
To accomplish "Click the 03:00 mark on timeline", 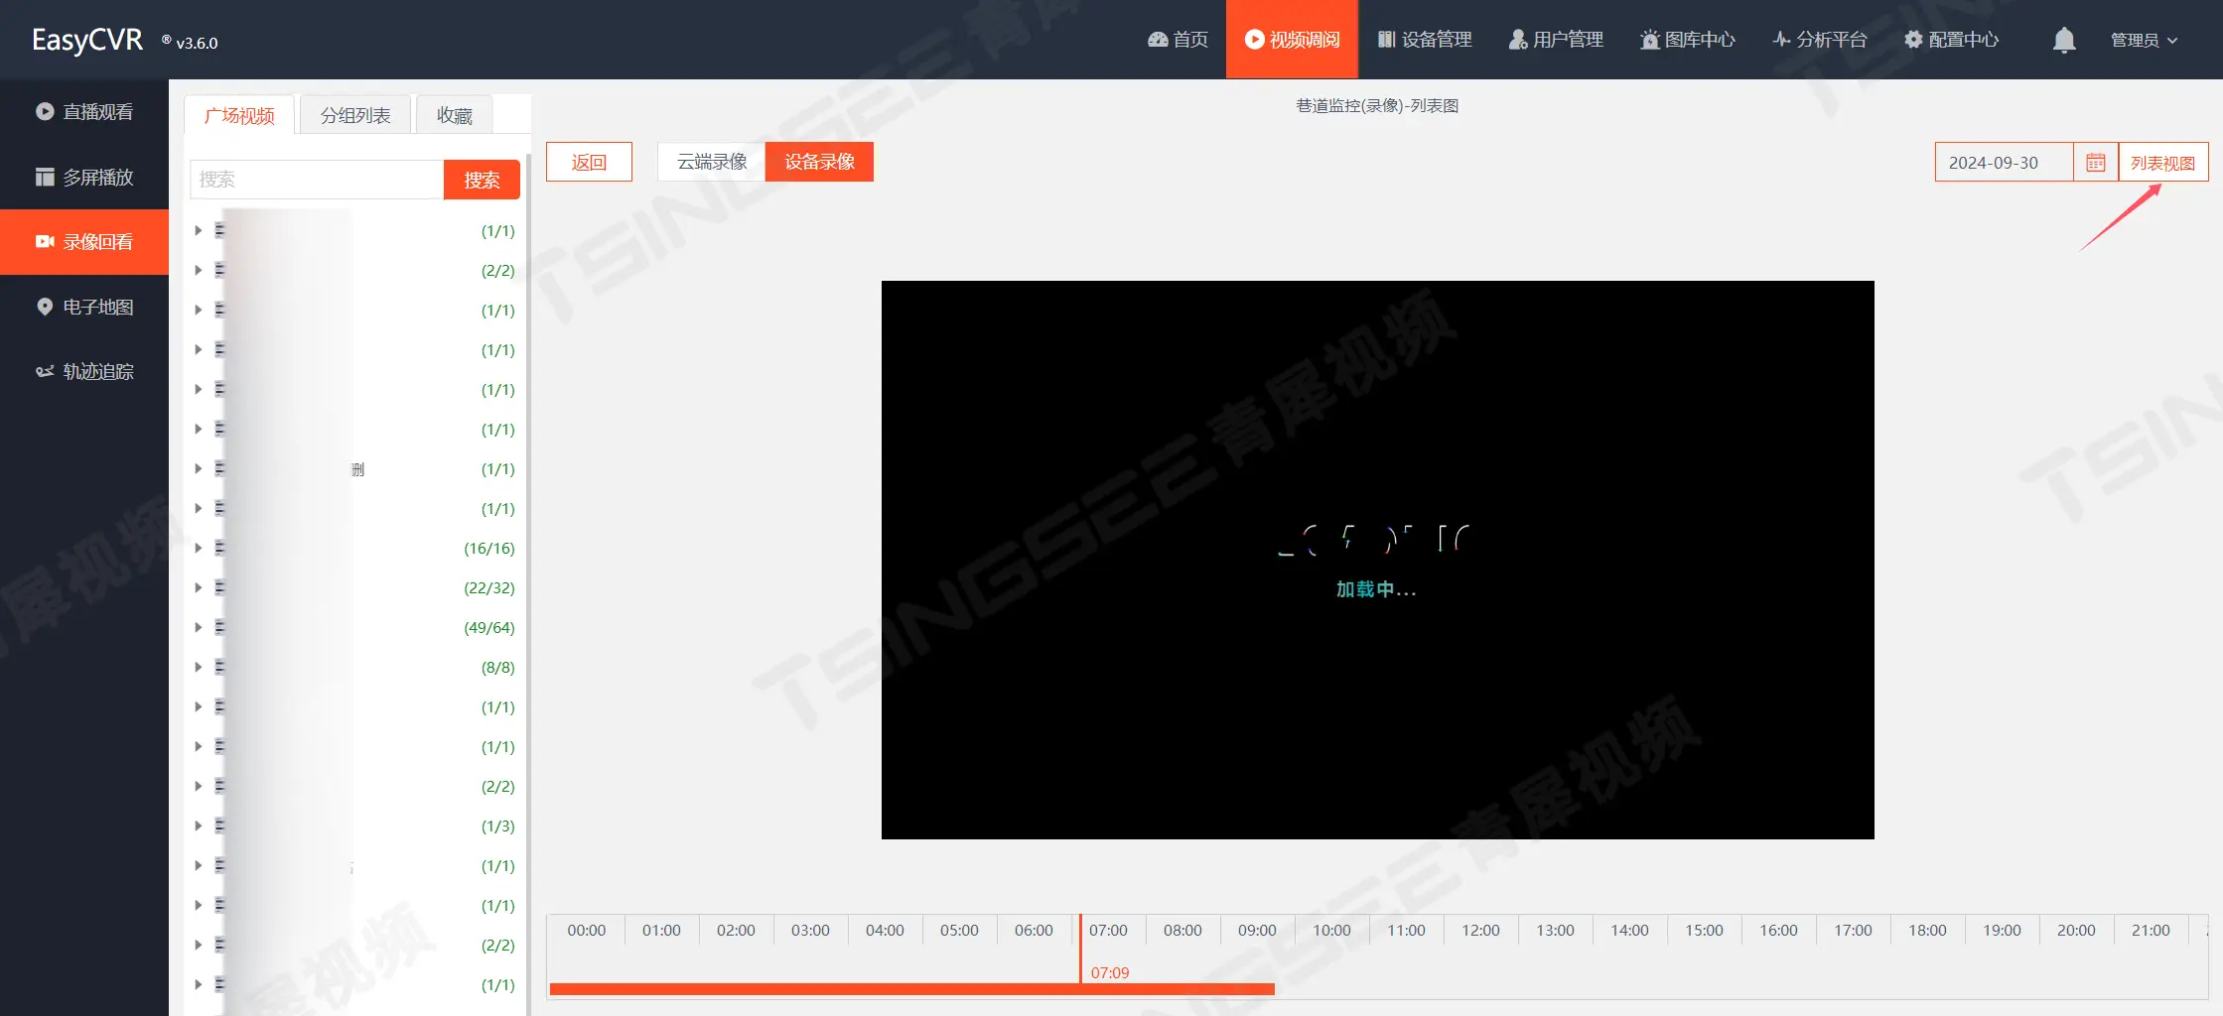I will click(810, 931).
